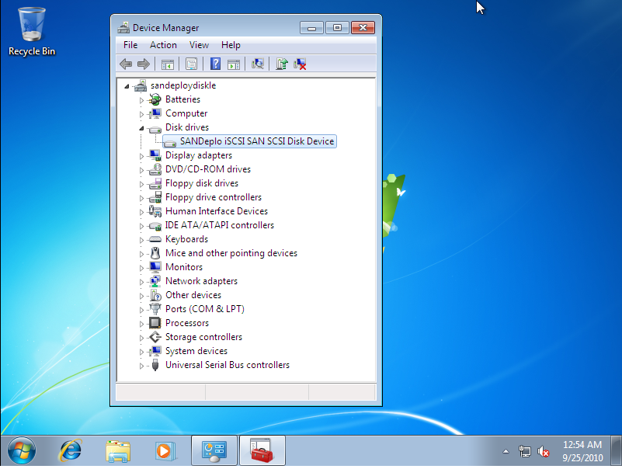This screenshot has height=469, width=622.
Task: Select the DVD/CD-ROM drives icon
Action: 155,169
